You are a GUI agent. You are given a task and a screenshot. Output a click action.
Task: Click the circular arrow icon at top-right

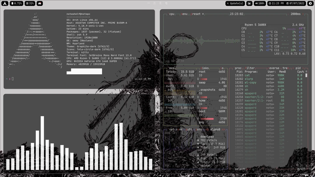point(310,3)
